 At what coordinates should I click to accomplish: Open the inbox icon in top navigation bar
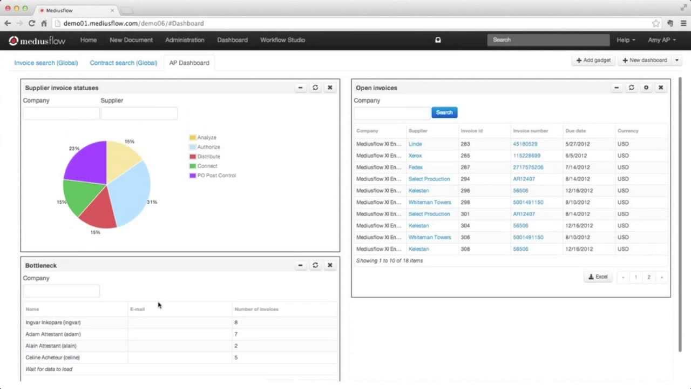tap(438, 40)
